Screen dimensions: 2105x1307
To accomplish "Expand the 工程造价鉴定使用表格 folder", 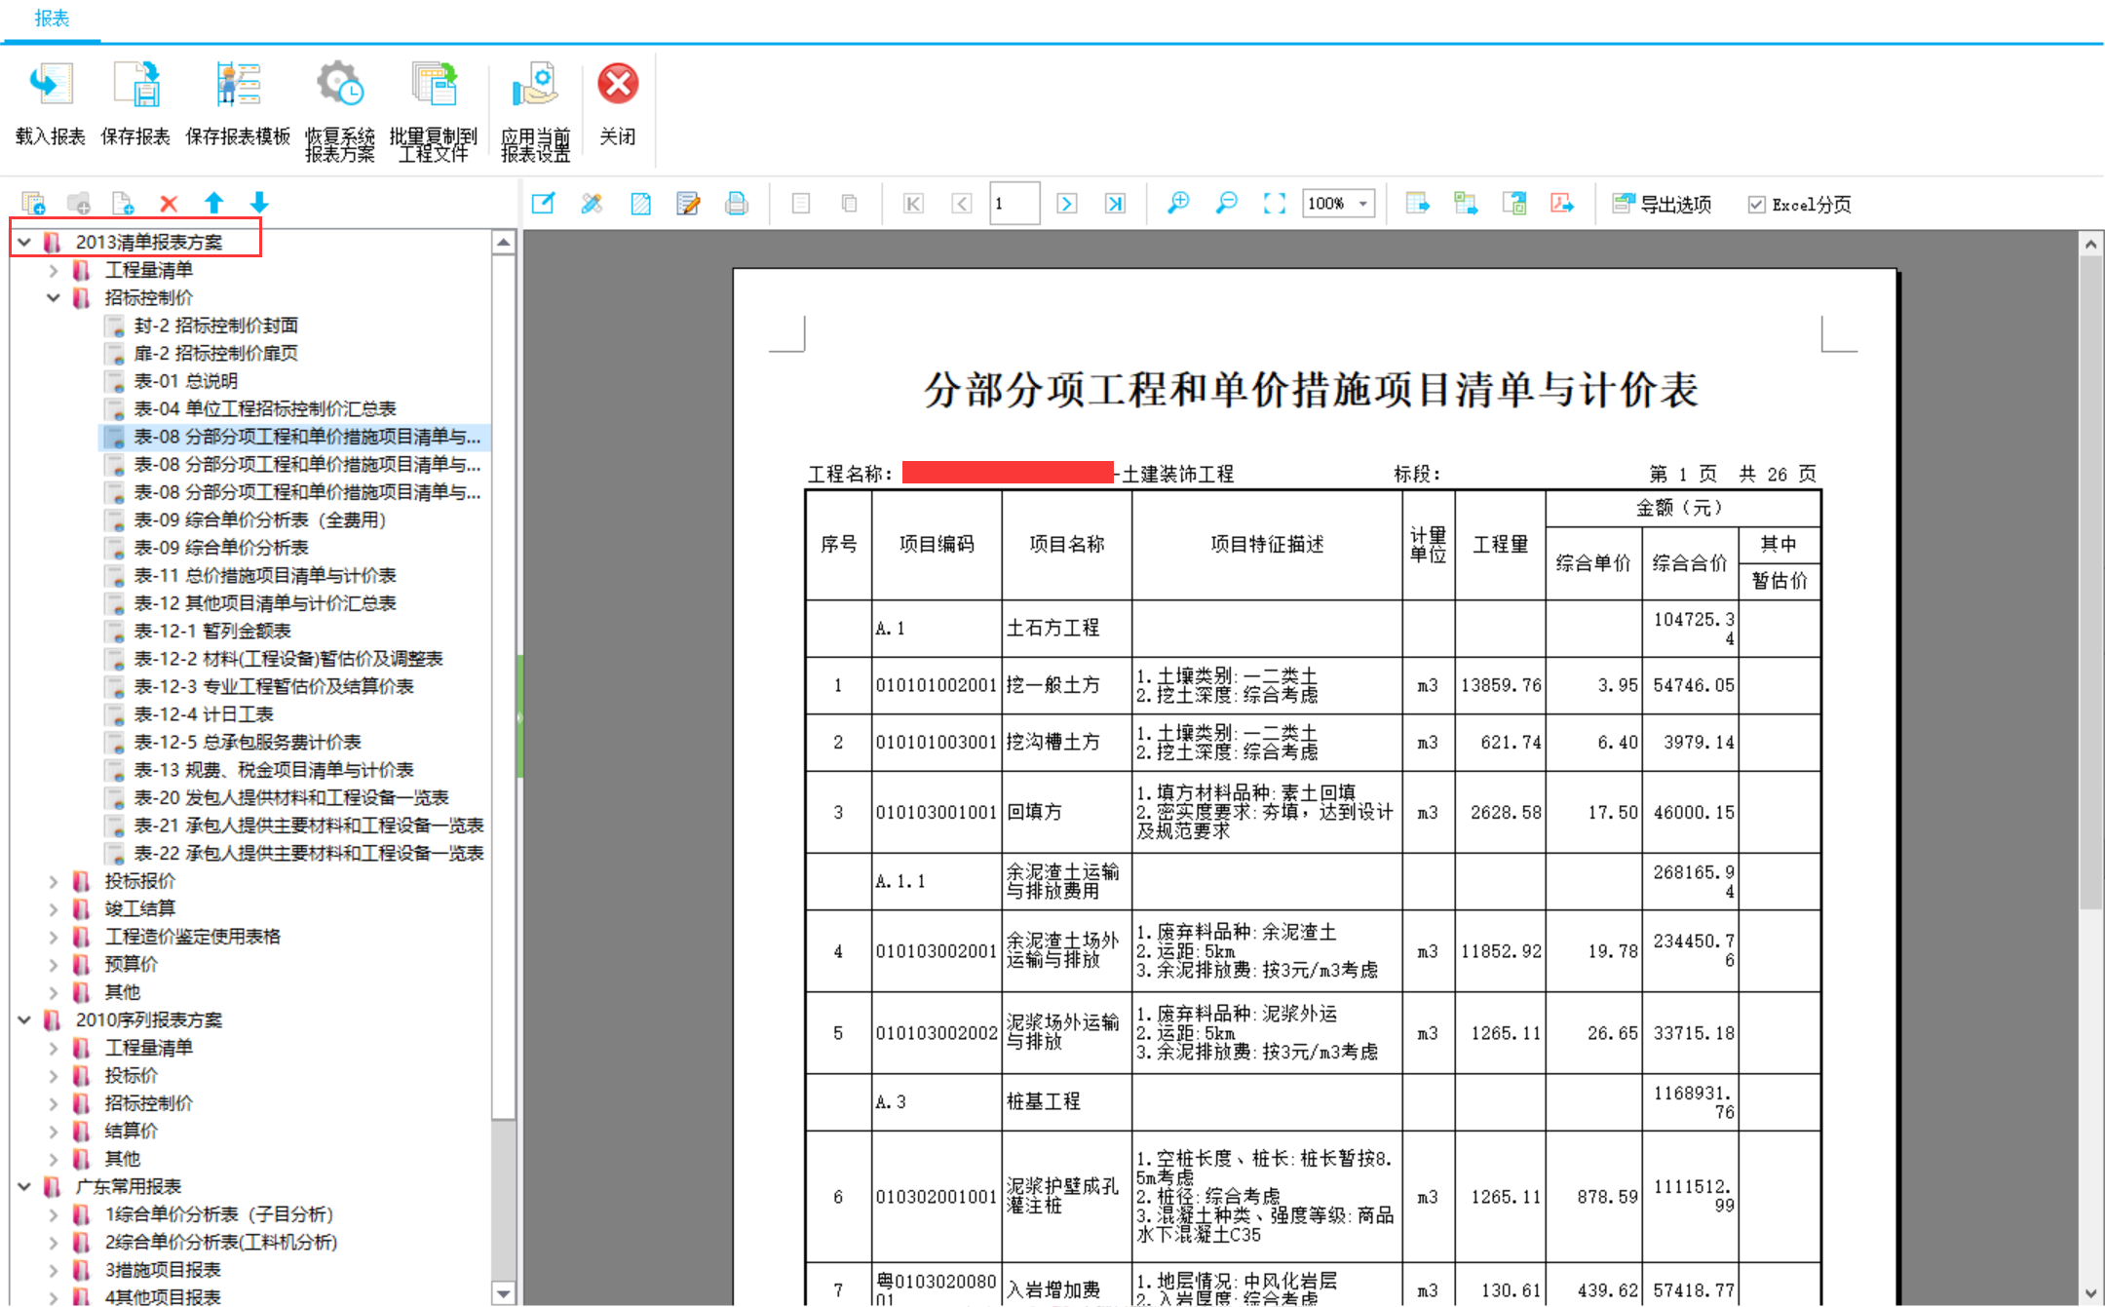I will [54, 937].
